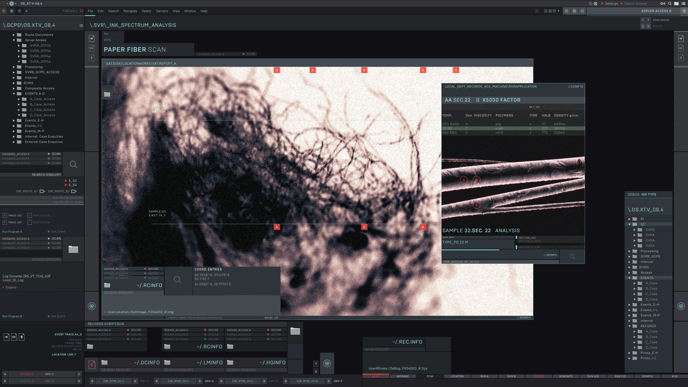Click the upload arrow icon in left toolbar
Viewport: 688px width, 387px height.
click(92, 58)
